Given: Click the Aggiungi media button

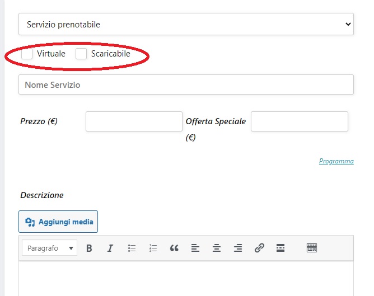Looking at the screenshot, I should coord(58,222).
